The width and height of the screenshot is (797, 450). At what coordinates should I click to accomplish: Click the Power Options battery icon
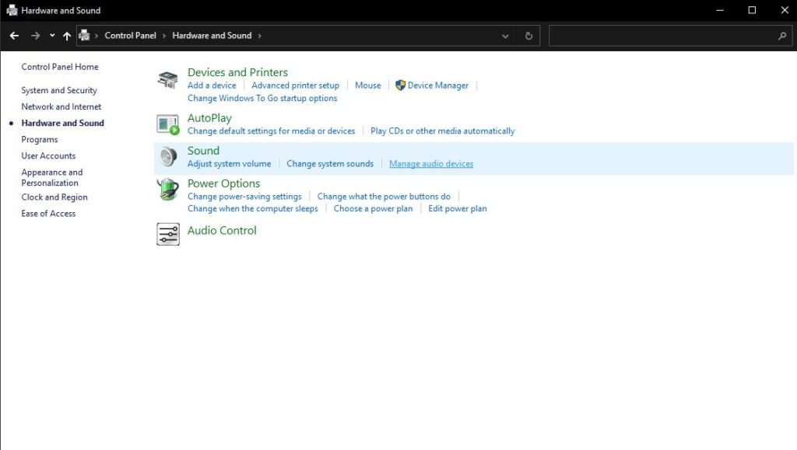[x=168, y=190]
